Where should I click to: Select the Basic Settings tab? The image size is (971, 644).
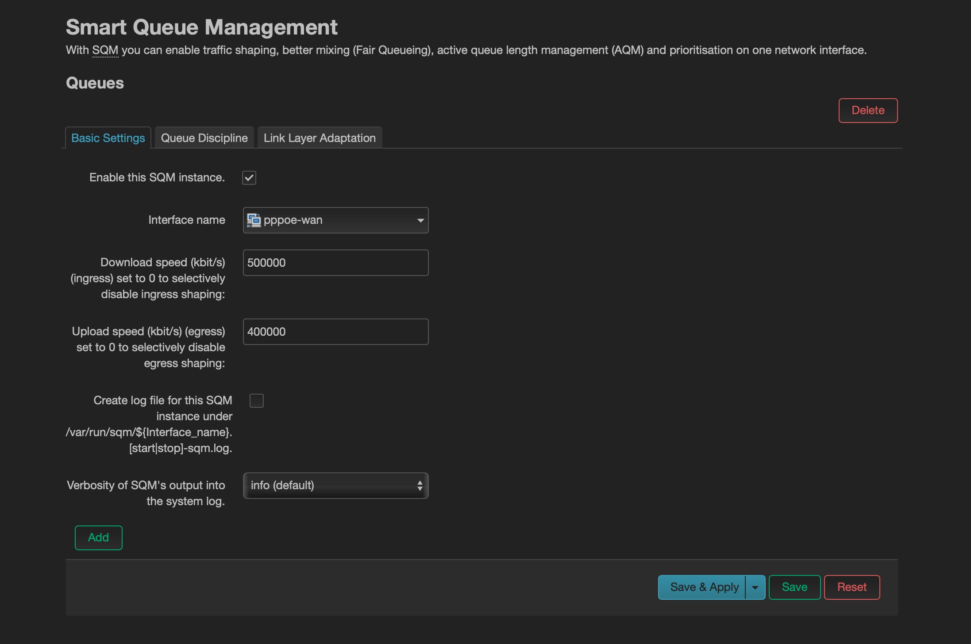click(108, 138)
